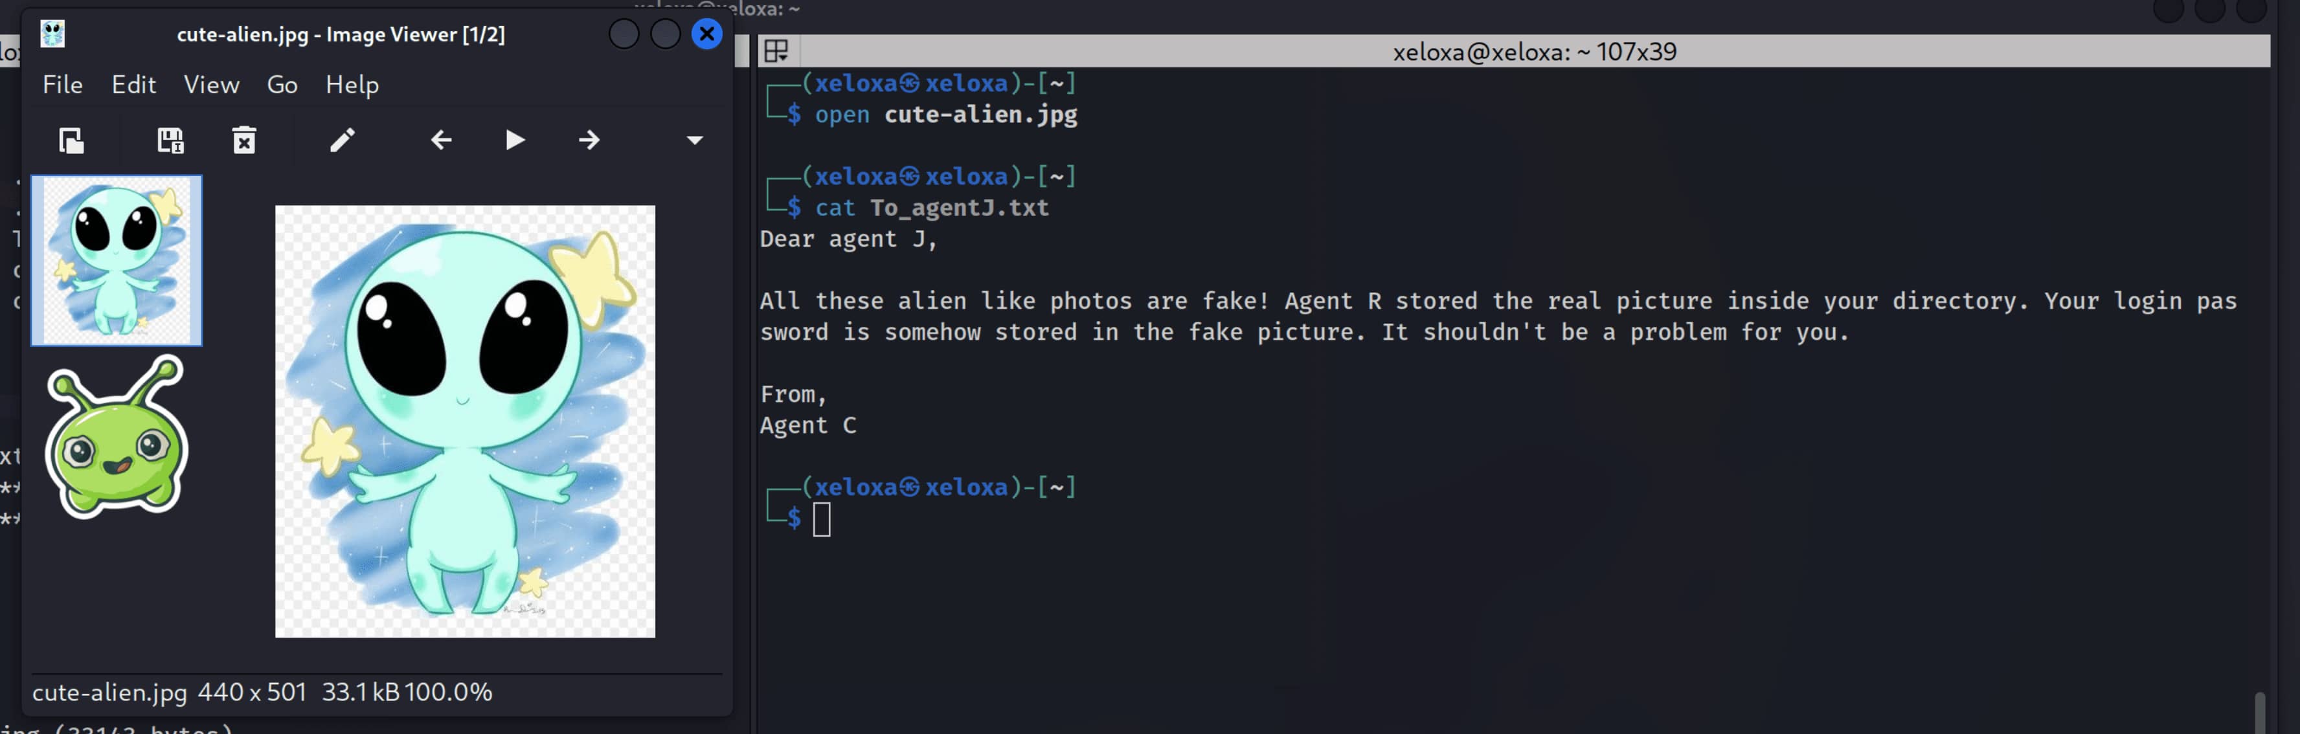The image size is (2300, 734).
Task: Start the slideshow with play button
Action: coord(514,140)
